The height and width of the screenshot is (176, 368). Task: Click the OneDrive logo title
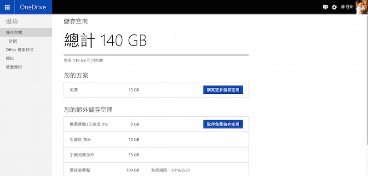point(33,7)
